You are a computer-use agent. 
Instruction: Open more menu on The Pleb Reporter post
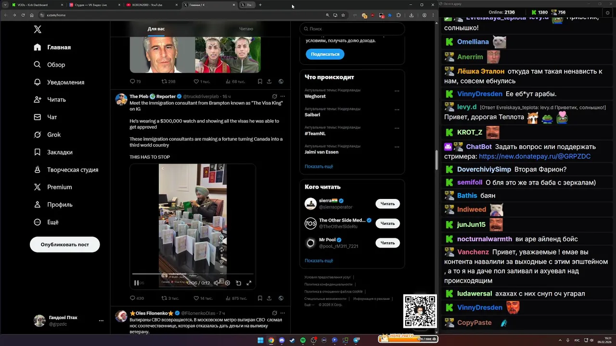click(x=282, y=97)
